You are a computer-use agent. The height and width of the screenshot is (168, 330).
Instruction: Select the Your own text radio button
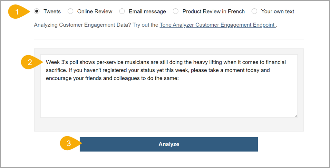(x=255, y=11)
